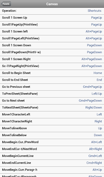104x177 pixels.
Task: Click the Down shortcut for MoveTolineBelow
Action: [x=98, y=135]
